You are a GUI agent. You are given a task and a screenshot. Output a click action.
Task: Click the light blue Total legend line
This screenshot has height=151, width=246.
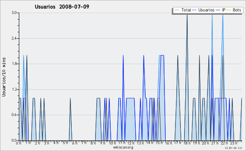coord(177,10)
